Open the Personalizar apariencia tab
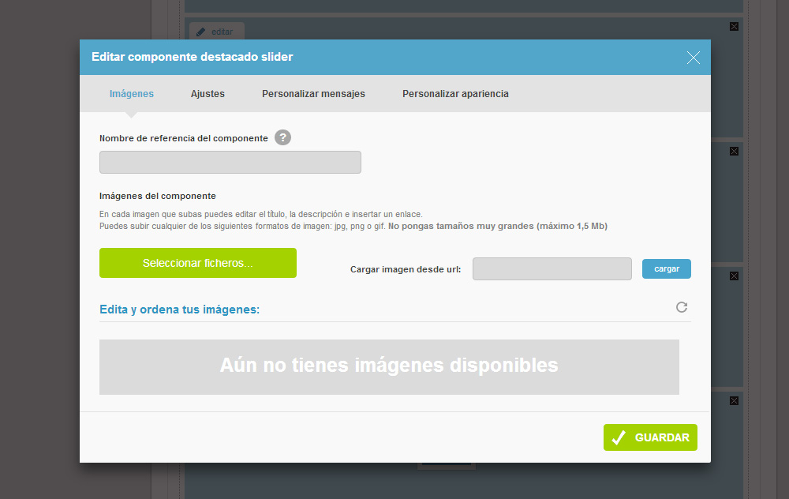Viewport: 789px width, 499px height. pos(455,94)
